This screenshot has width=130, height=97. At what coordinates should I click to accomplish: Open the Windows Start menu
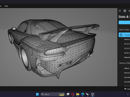point(37,94)
